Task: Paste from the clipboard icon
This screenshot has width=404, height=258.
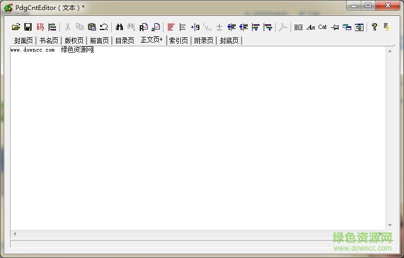Action: coord(92,27)
